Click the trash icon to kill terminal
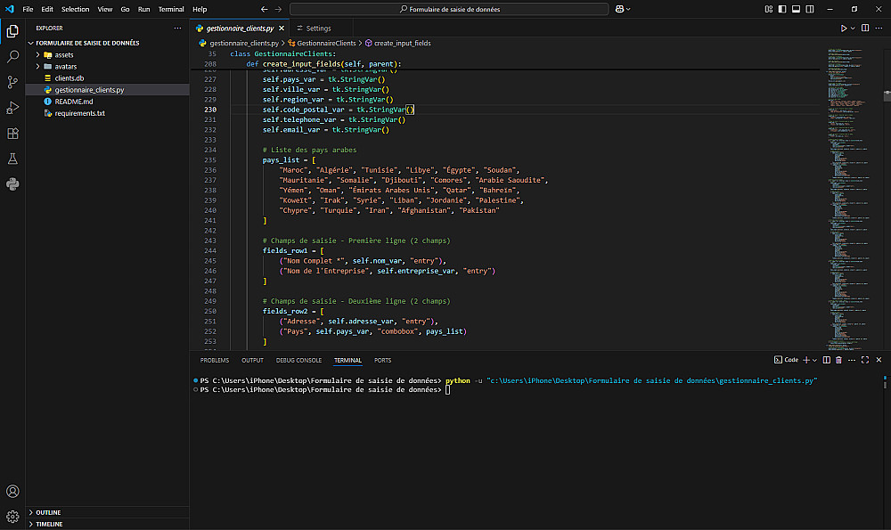The width and height of the screenshot is (891, 530). (839, 360)
